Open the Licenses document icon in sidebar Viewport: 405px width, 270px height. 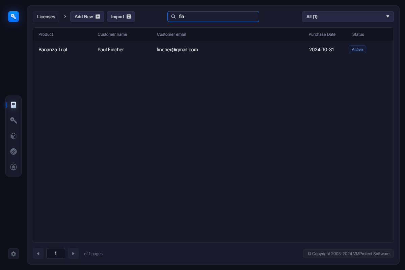13,105
